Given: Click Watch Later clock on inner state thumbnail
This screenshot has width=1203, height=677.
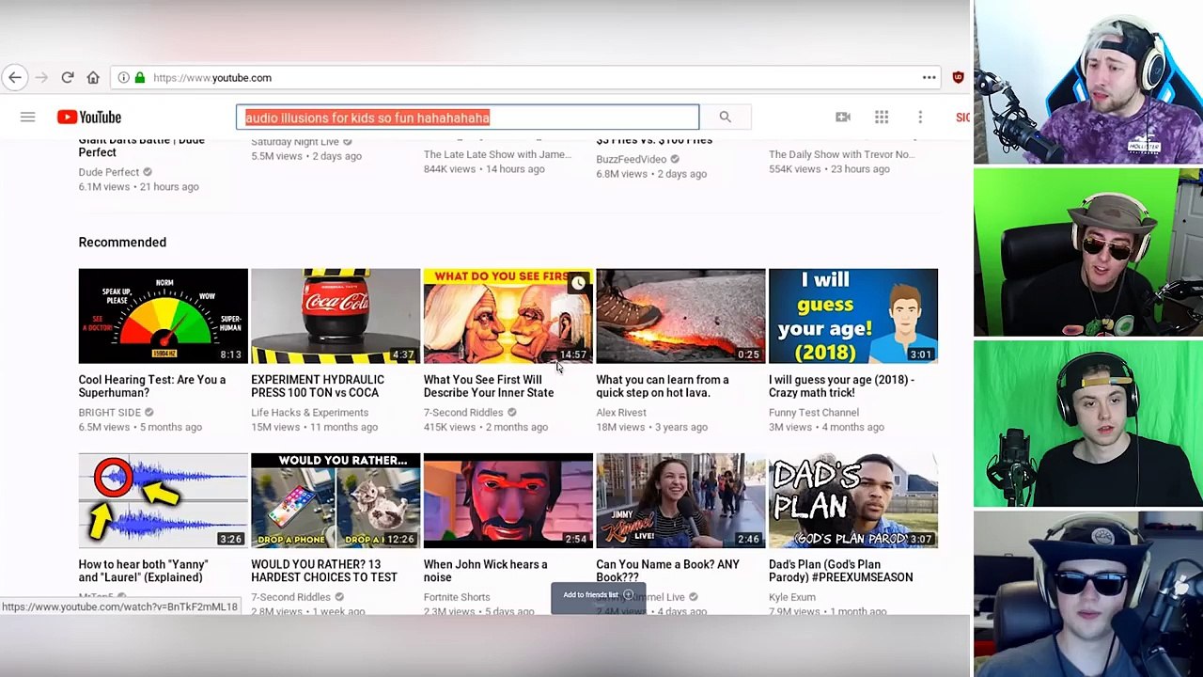Looking at the screenshot, I should (x=578, y=283).
